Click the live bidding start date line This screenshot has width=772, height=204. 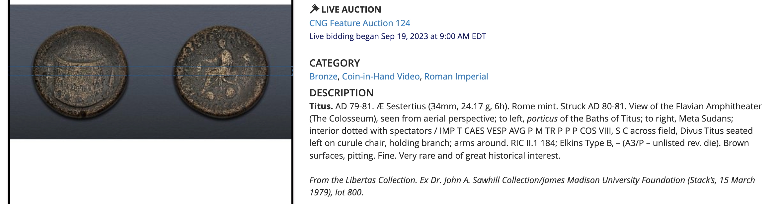(x=397, y=36)
